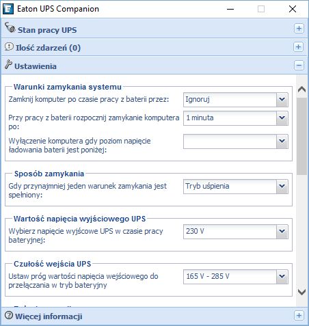Screen dimensions: 309x326
Task: Select the Ustawienia header title
Action: click(36, 66)
